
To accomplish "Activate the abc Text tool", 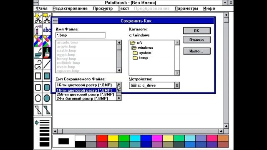I will [47, 30].
